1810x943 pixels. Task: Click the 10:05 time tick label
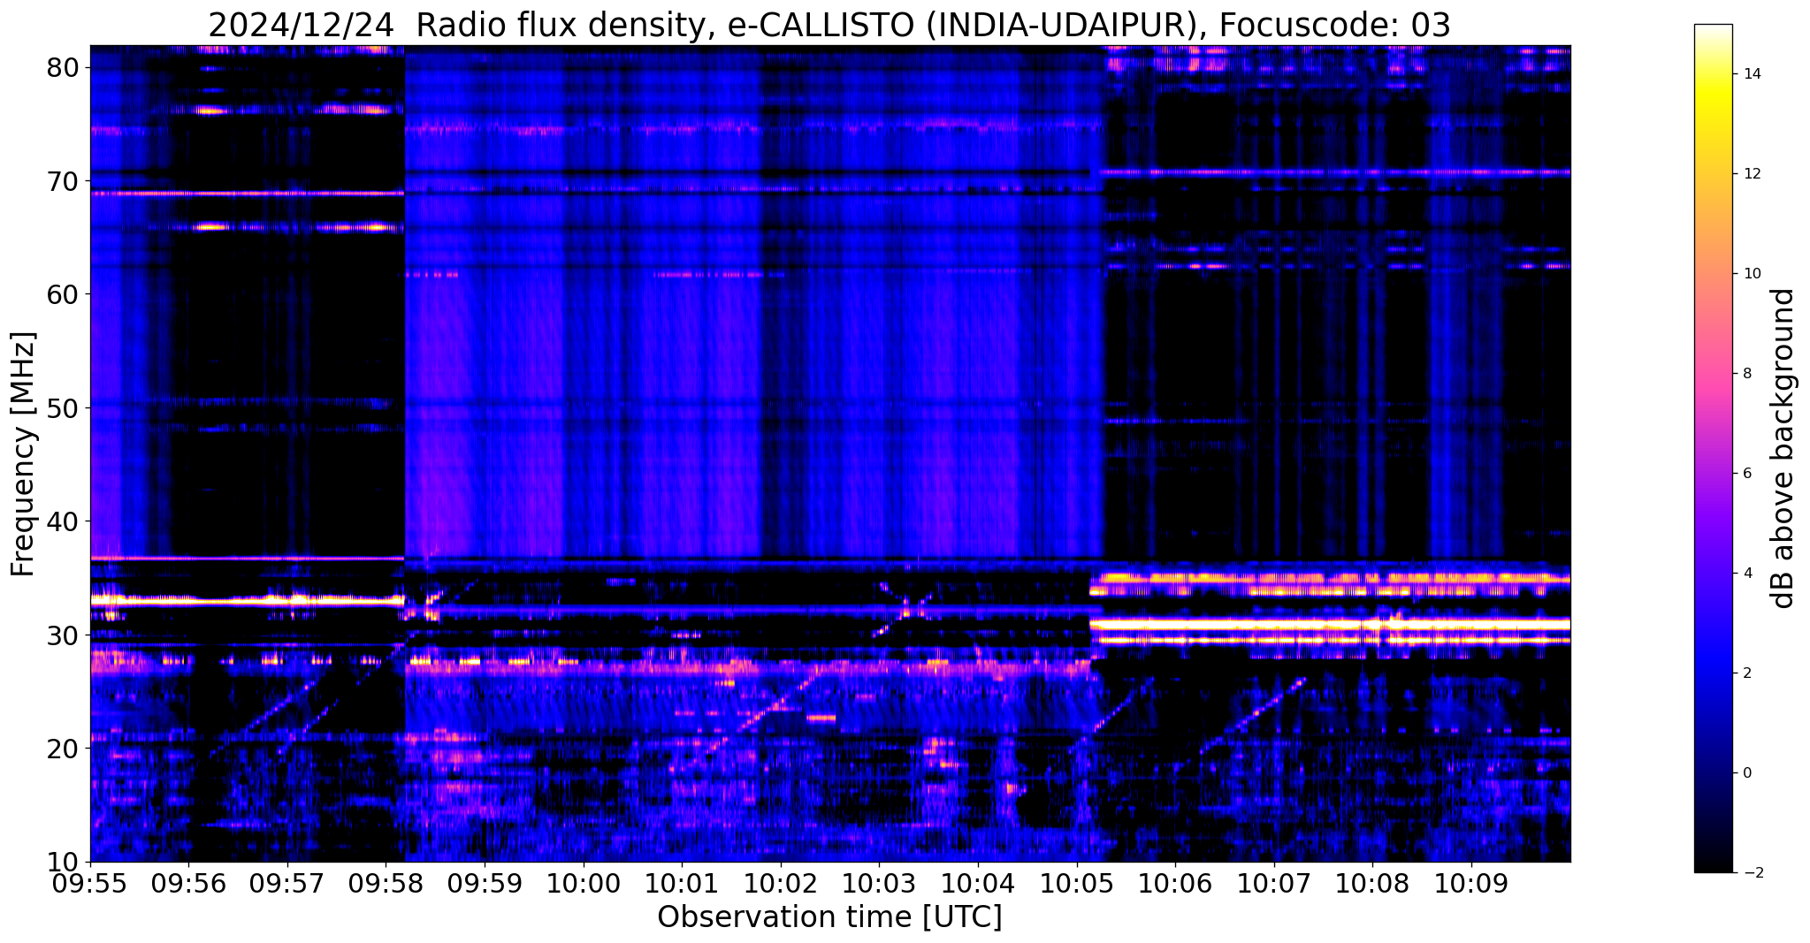[x=1077, y=883]
